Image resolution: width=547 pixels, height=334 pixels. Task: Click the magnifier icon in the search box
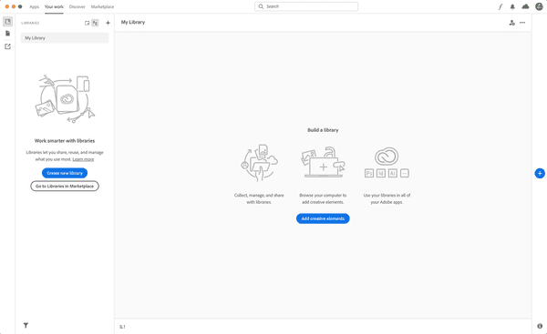coord(261,6)
